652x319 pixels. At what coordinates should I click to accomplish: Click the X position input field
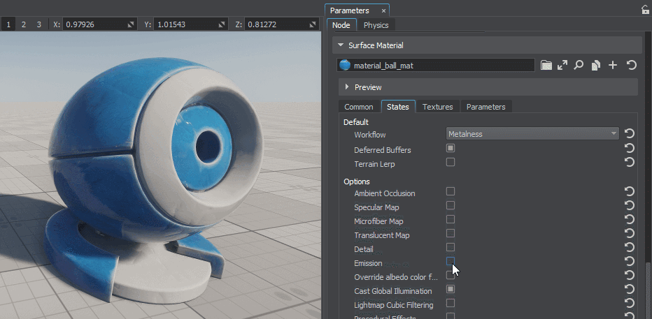click(x=94, y=24)
